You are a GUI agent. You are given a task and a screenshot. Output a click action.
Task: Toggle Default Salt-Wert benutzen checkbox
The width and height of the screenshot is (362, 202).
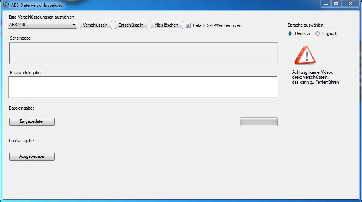[188, 25]
